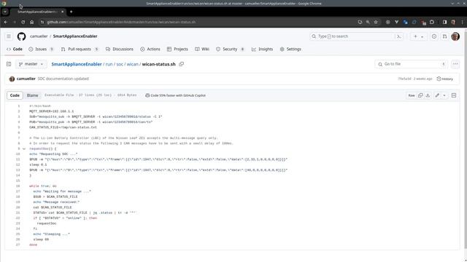The height and width of the screenshot is (262, 467).
Task: Edit this file with pencil icon
Action: tap(437, 95)
